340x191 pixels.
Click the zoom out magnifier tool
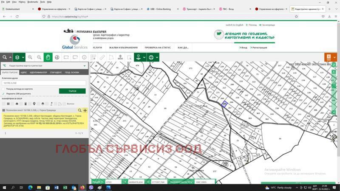click(39, 57)
